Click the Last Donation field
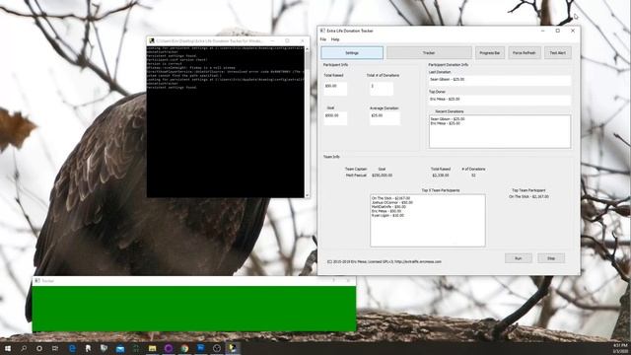Image resolution: width=631 pixels, height=355 pixels. (500, 80)
